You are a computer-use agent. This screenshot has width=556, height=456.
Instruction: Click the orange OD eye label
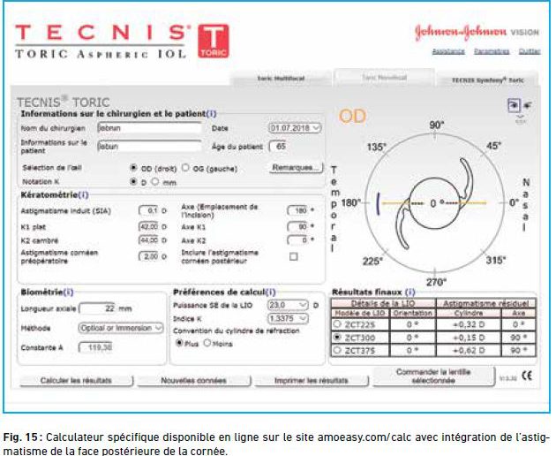[x=352, y=116]
